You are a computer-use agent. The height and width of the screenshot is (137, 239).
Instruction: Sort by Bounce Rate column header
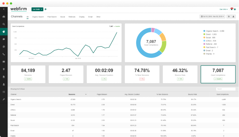click(193, 94)
